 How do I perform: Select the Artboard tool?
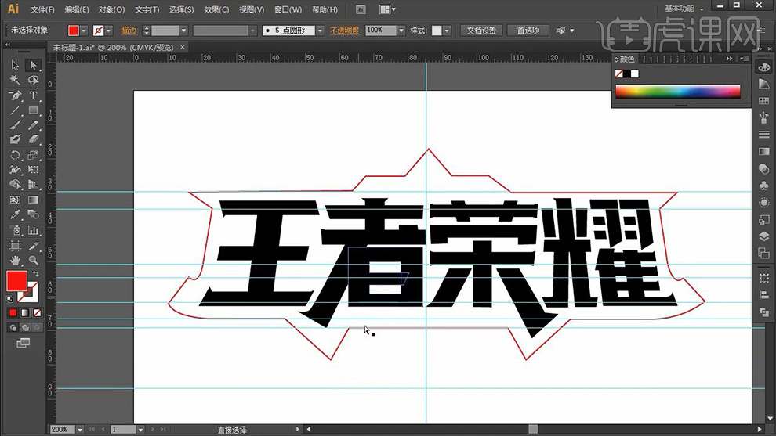point(15,246)
